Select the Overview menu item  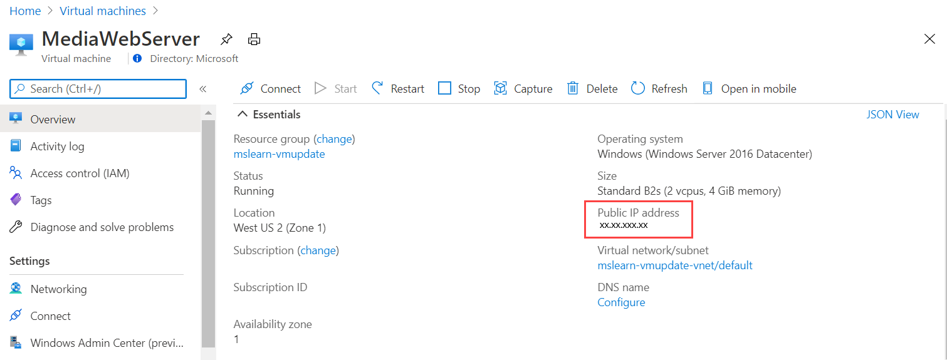click(100, 119)
